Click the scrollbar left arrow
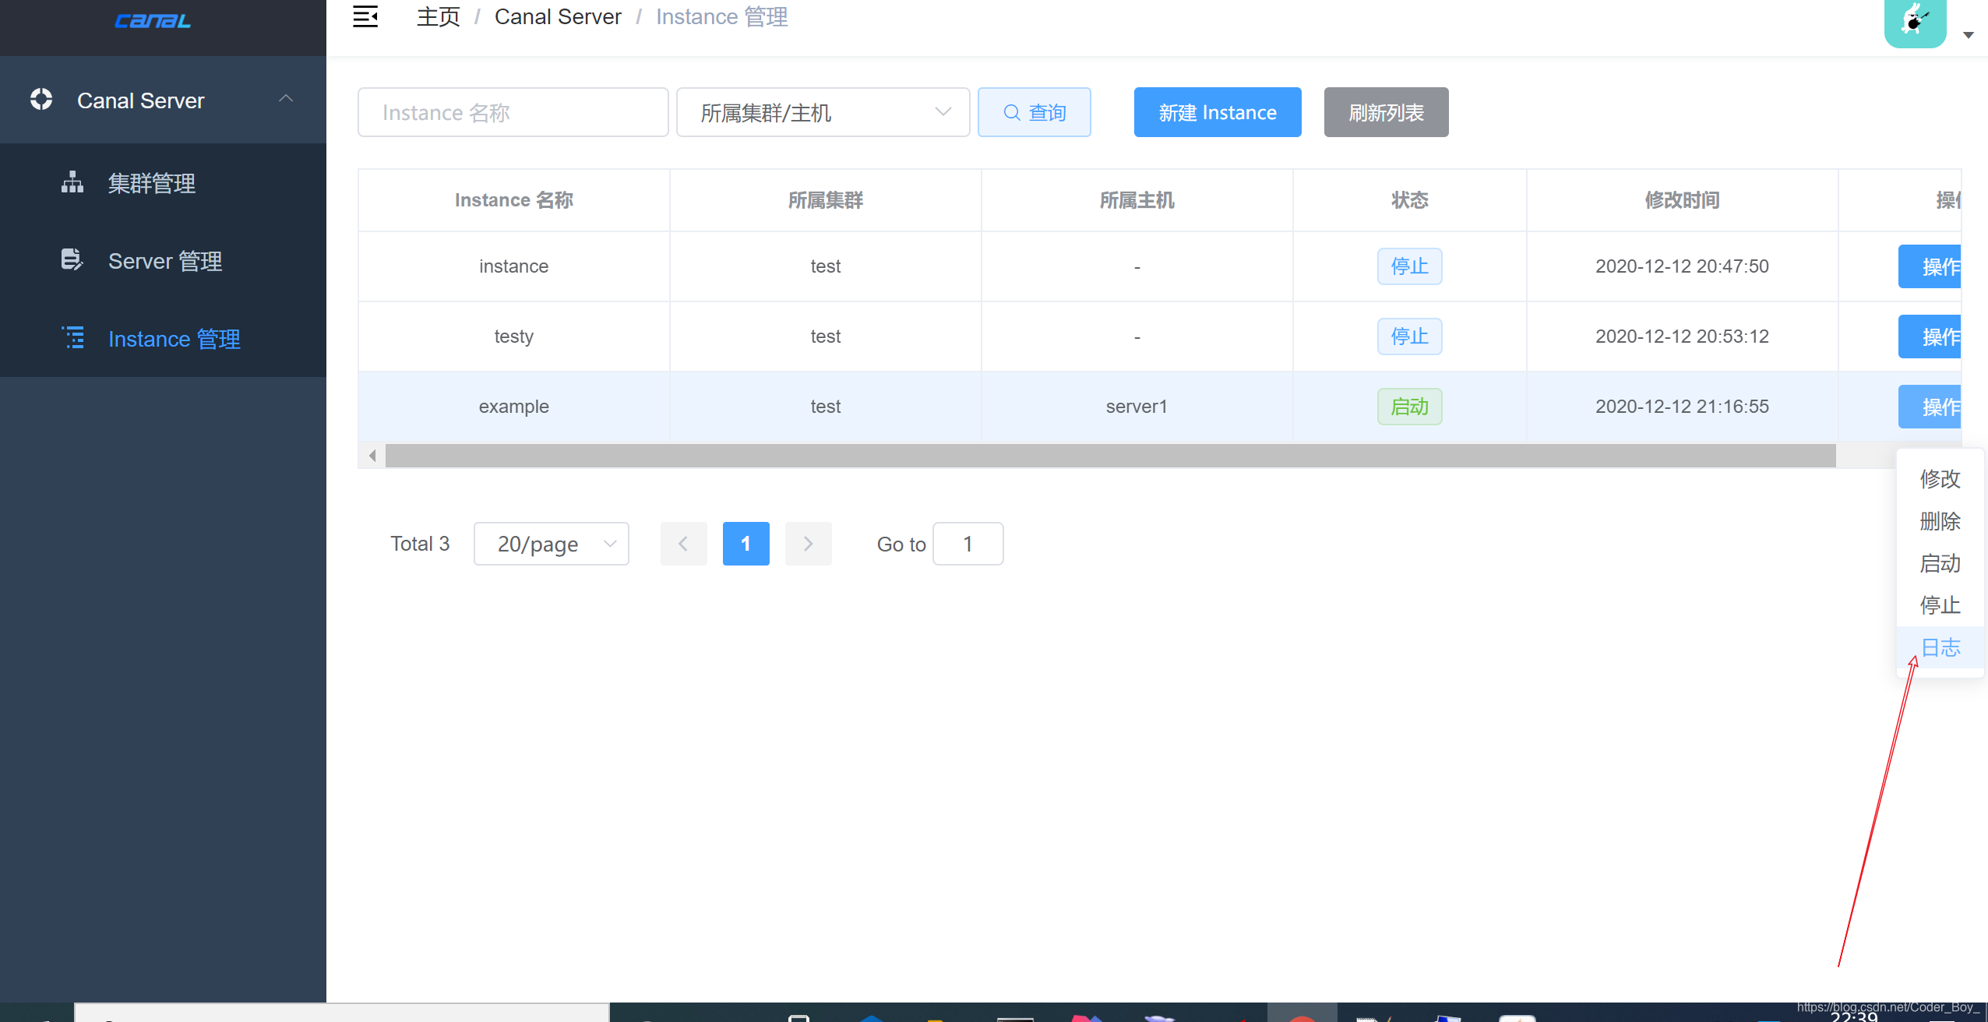Image resolution: width=1988 pixels, height=1022 pixels. pyautogui.click(x=372, y=456)
